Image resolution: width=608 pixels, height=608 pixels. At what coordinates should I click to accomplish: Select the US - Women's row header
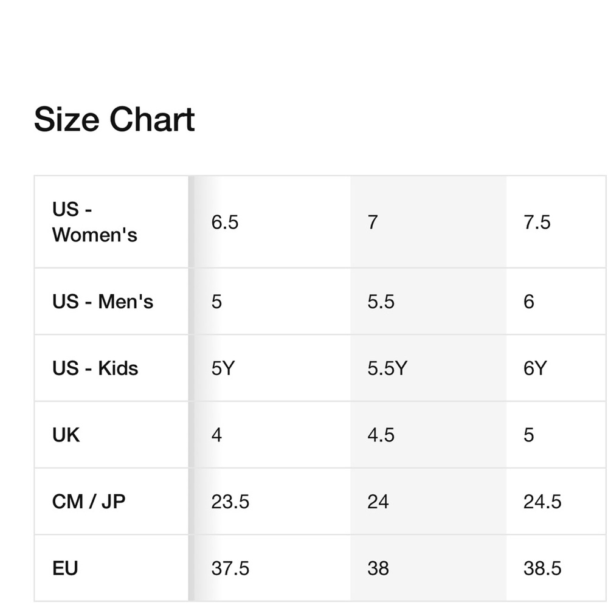[x=111, y=222]
